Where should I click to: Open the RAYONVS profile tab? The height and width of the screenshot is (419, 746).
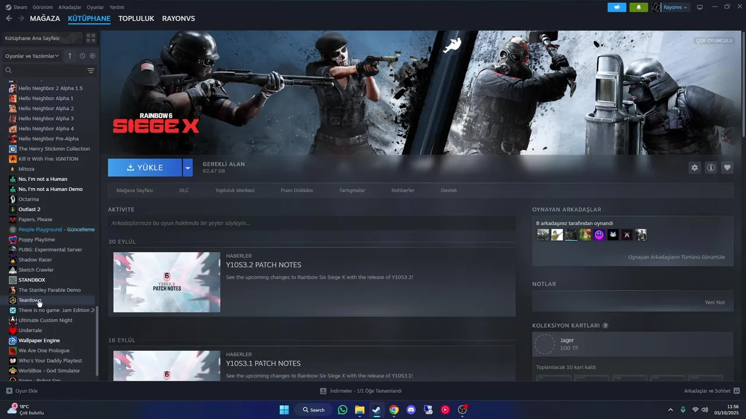178,19
